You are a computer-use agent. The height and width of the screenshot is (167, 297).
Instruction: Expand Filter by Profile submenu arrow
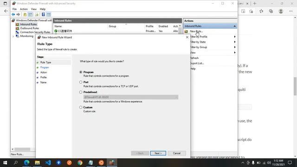(x=235, y=37)
